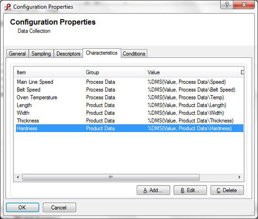Select the Descriptors tab

pyautogui.click(x=68, y=54)
